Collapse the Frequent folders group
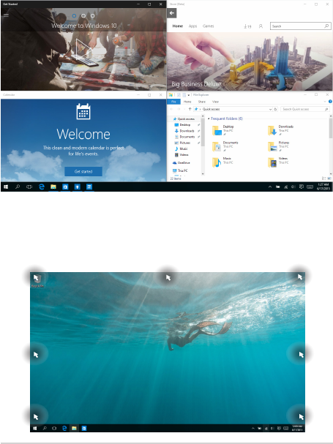 [209, 118]
